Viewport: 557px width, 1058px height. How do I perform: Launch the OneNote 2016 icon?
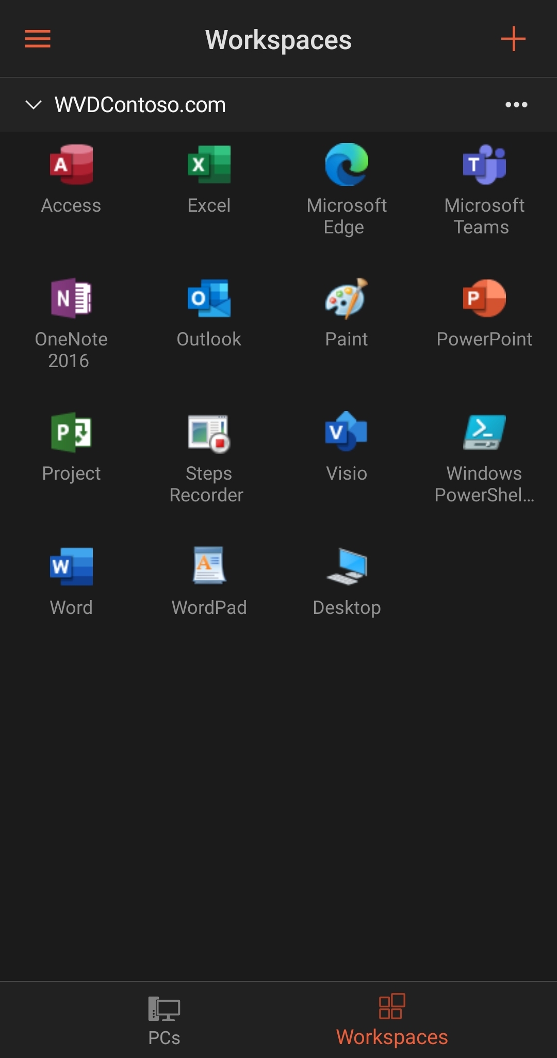pos(71,298)
